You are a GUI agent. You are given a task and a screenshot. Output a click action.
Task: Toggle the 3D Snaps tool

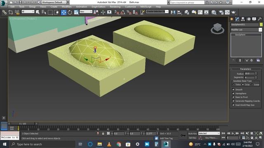(x=116, y=12)
